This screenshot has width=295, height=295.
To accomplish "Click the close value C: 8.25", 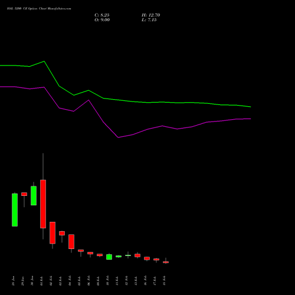I will click(x=102, y=15).
